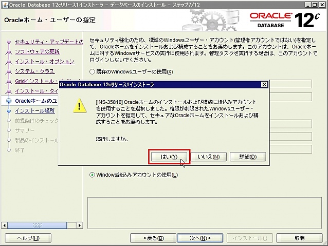The image size is (328, 246).
Task: Click the システム・クラス step bullet icon
Action: tap(9, 71)
